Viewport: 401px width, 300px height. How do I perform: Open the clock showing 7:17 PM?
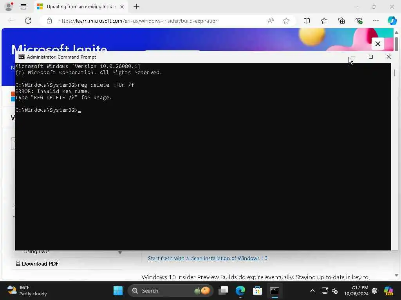pos(356,291)
